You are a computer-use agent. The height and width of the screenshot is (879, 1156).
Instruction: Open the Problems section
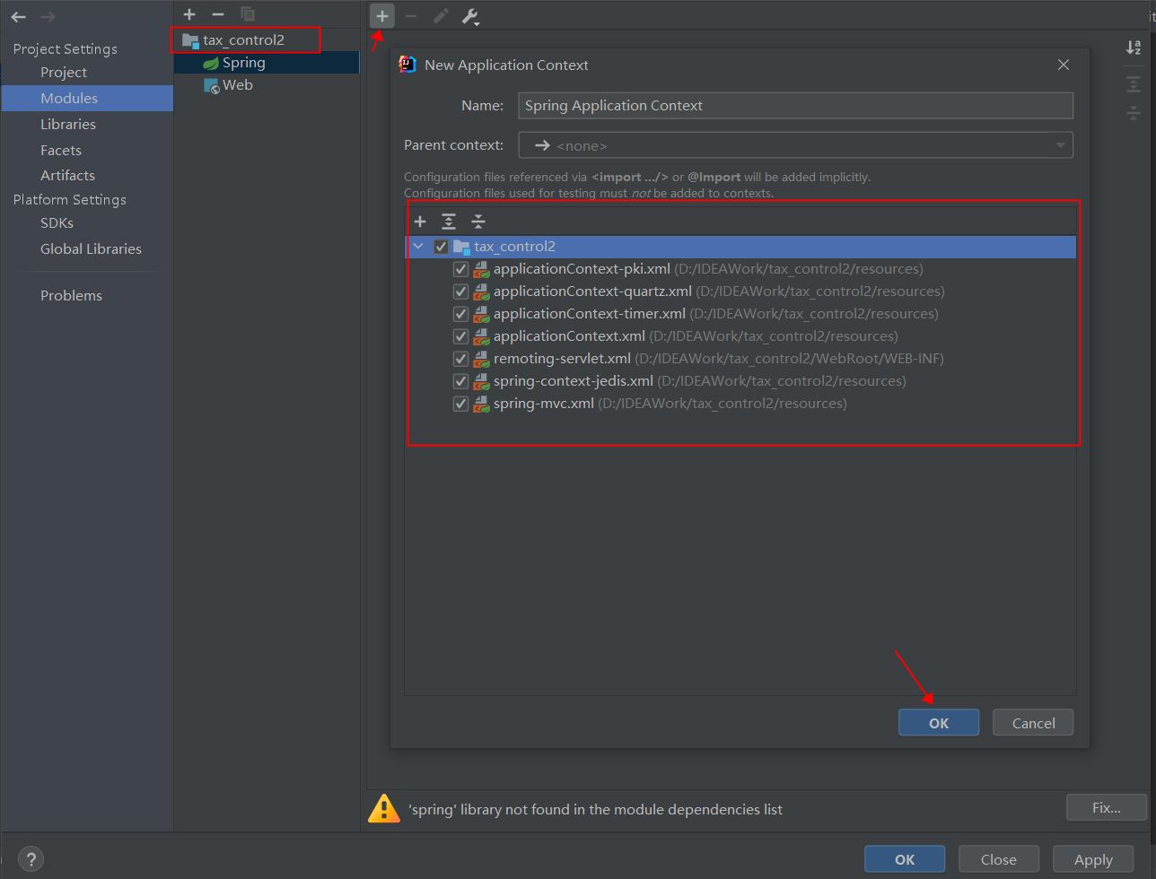[x=71, y=296]
